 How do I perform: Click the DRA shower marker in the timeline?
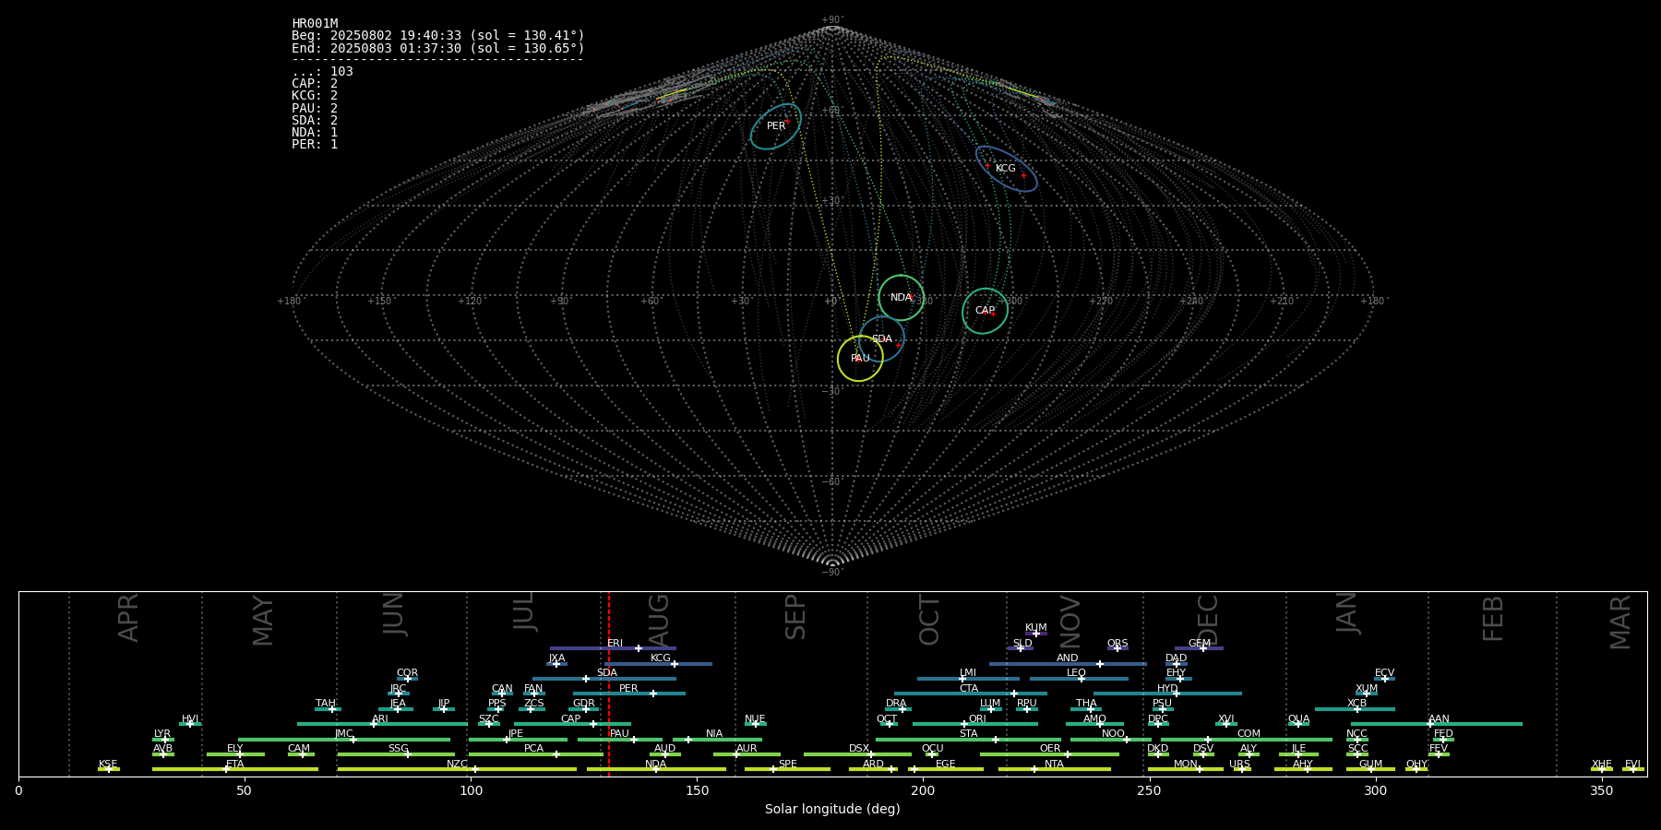tap(902, 709)
